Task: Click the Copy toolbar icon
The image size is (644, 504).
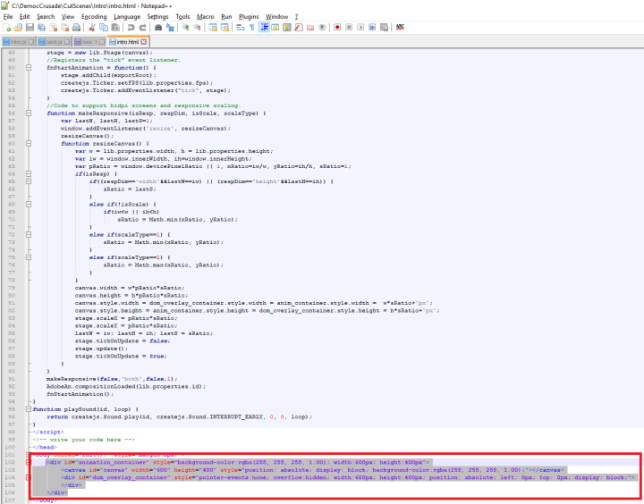Action: (x=104, y=28)
